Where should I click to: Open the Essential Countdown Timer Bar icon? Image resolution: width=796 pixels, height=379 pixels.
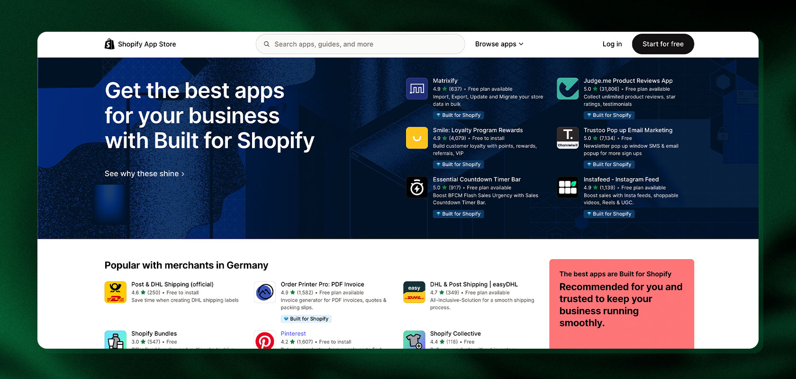pos(417,187)
